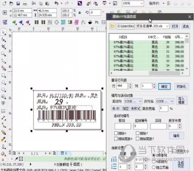Screen dimensions: 194x171
Task: Switch to the 页 1 page tab
Action: 64,153
